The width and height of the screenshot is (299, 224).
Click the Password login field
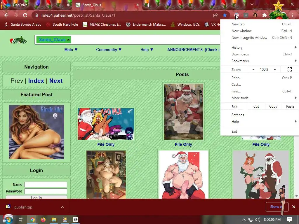[46, 191]
